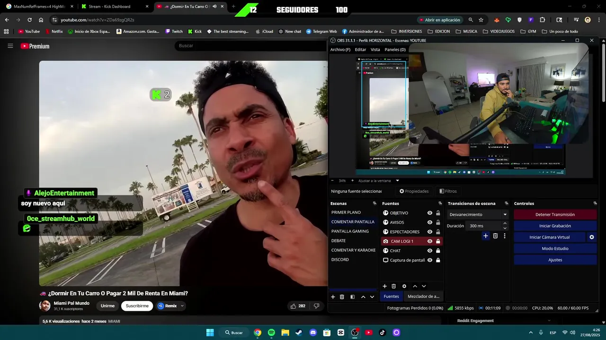606x340 pixels.
Task: Open OBS Ajustes button
Action: click(555, 260)
